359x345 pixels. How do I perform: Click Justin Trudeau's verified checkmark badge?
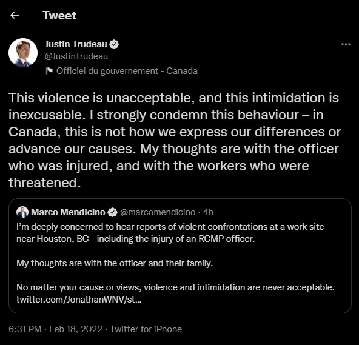[x=114, y=44]
